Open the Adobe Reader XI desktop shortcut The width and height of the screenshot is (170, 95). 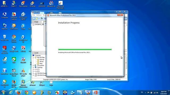[5, 50]
